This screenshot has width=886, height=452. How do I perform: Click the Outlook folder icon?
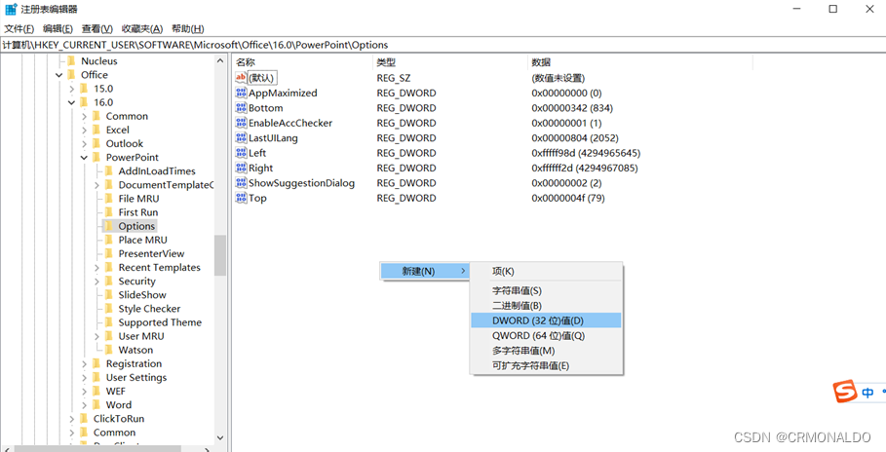point(96,143)
